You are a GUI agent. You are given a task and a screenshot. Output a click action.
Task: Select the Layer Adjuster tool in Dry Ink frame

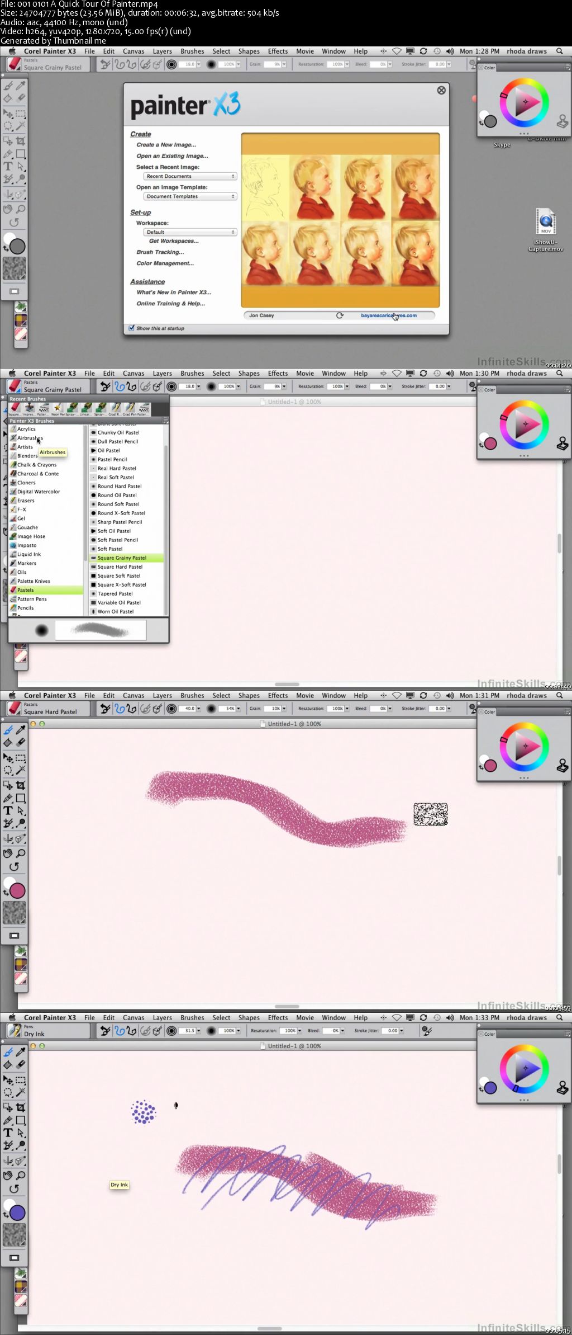click(8, 1081)
